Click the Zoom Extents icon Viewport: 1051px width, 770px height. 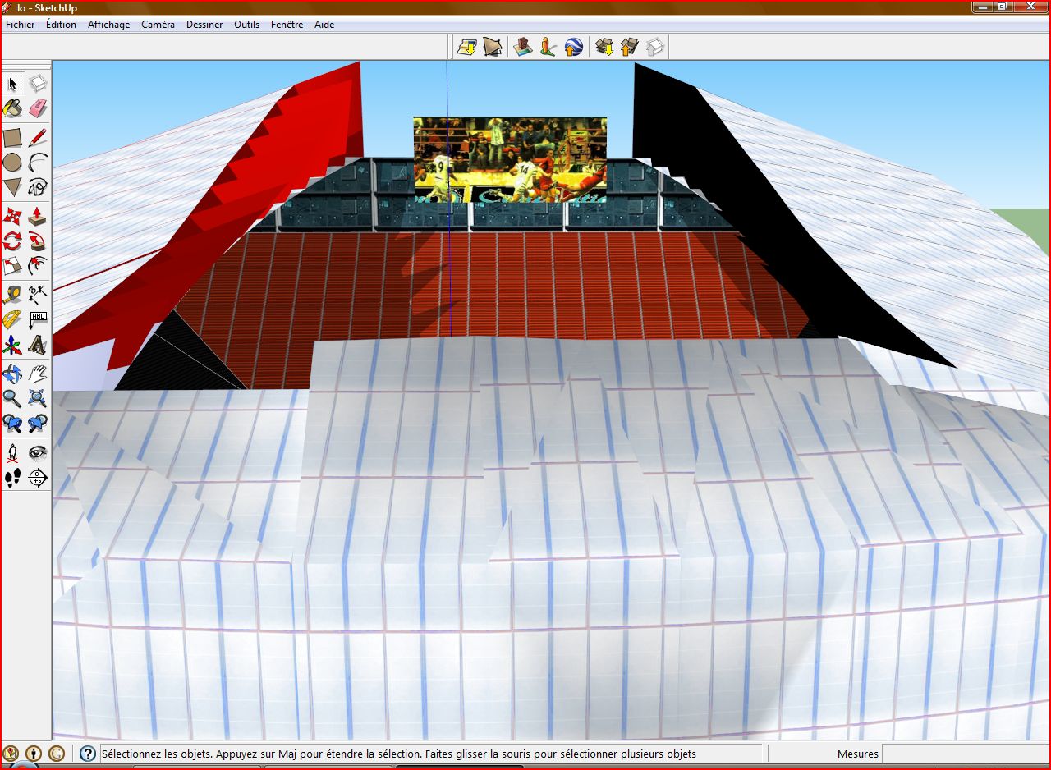click(x=38, y=399)
